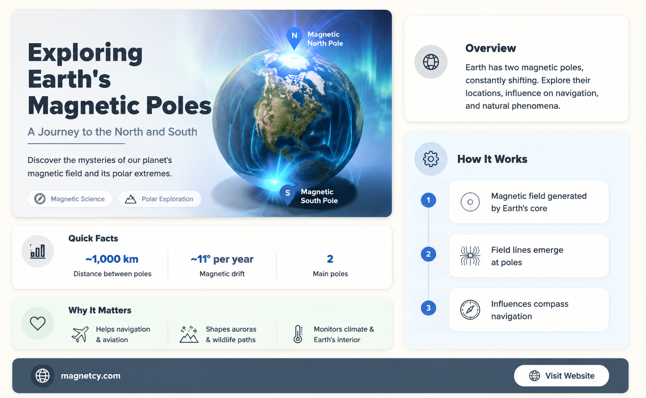Click the Why It Matters heading
The width and height of the screenshot is (646, 398).
(x=100, y=310)
